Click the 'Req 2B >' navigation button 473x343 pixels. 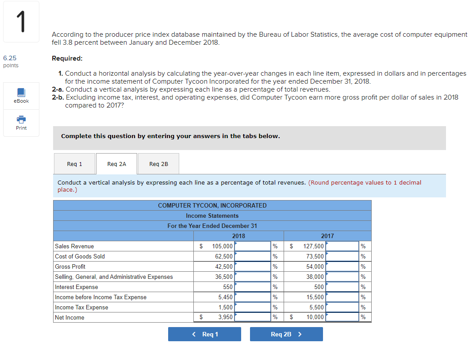pos(286,334)
